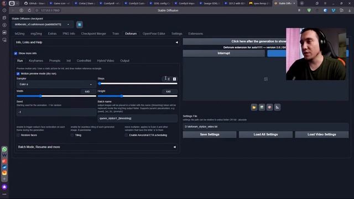Click the save image icon beside folder
The image size is (354, 199).
point(262,107)
